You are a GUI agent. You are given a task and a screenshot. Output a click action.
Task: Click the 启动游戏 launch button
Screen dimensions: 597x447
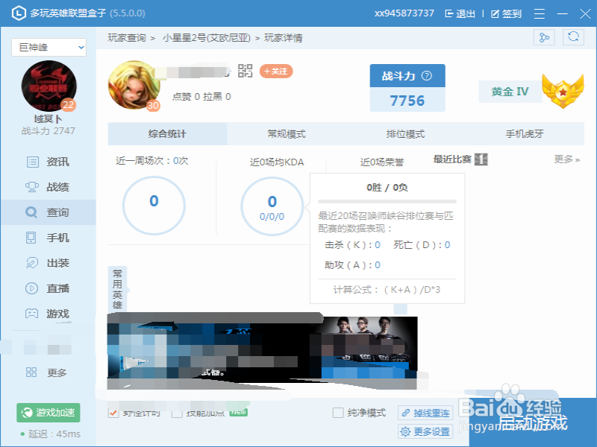coord(533,422)
